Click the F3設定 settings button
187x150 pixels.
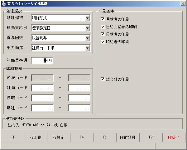pos(59,137)
